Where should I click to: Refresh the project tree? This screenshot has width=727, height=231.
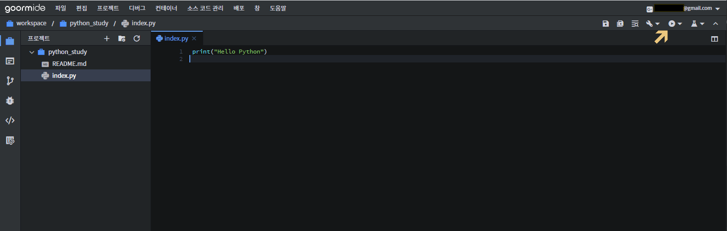click(137, 38)
